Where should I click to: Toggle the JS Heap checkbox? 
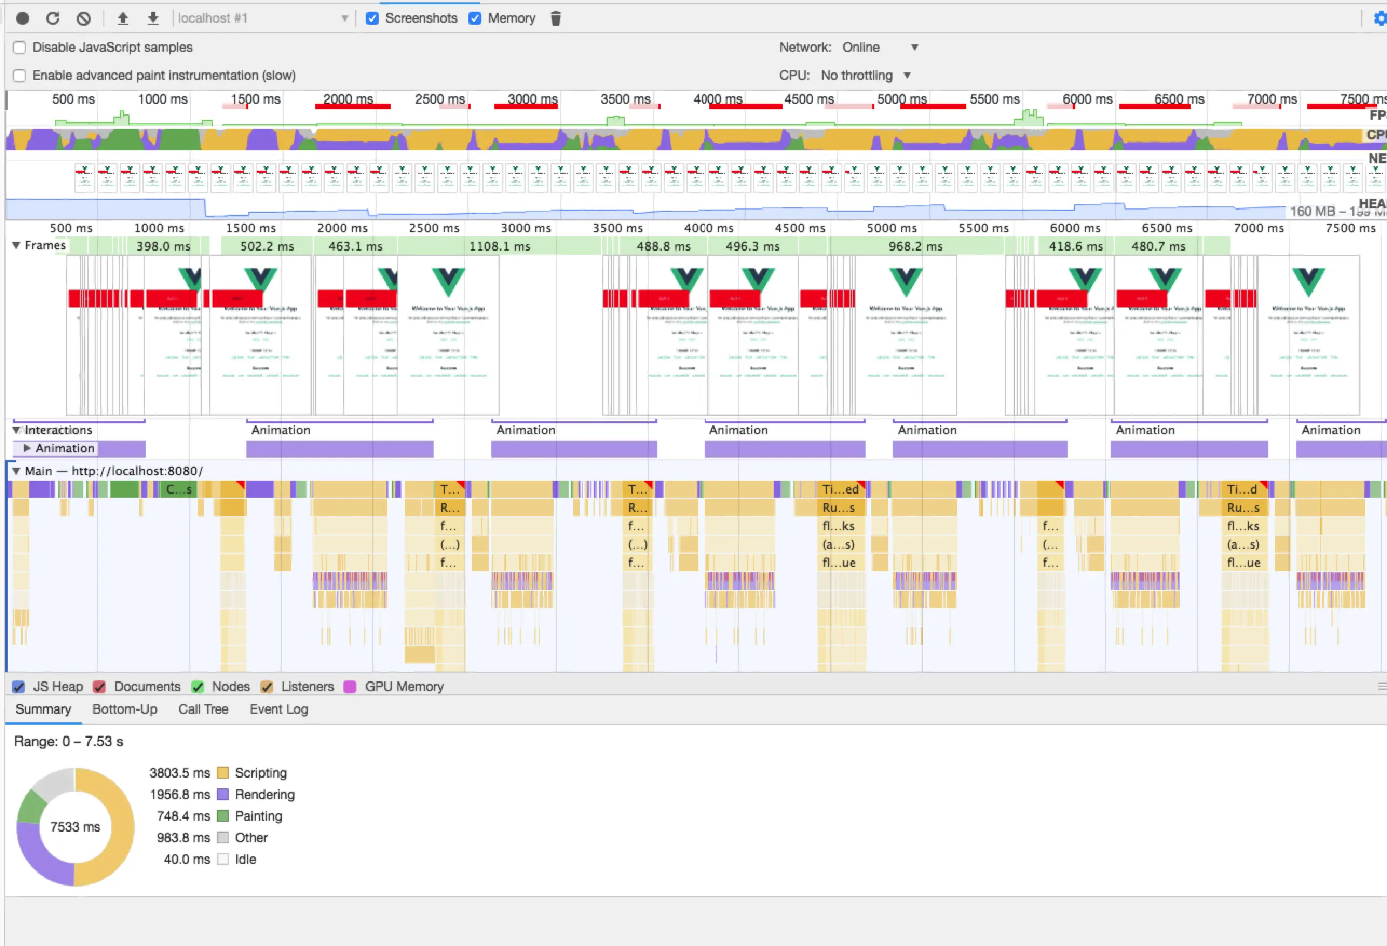pos(19,687)
